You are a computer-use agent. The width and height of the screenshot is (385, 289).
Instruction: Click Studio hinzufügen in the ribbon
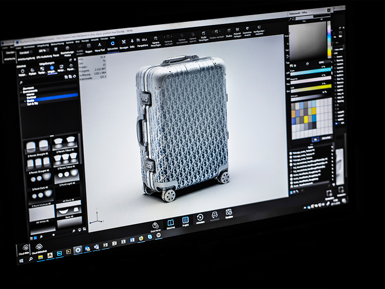[x=204, y=36]
